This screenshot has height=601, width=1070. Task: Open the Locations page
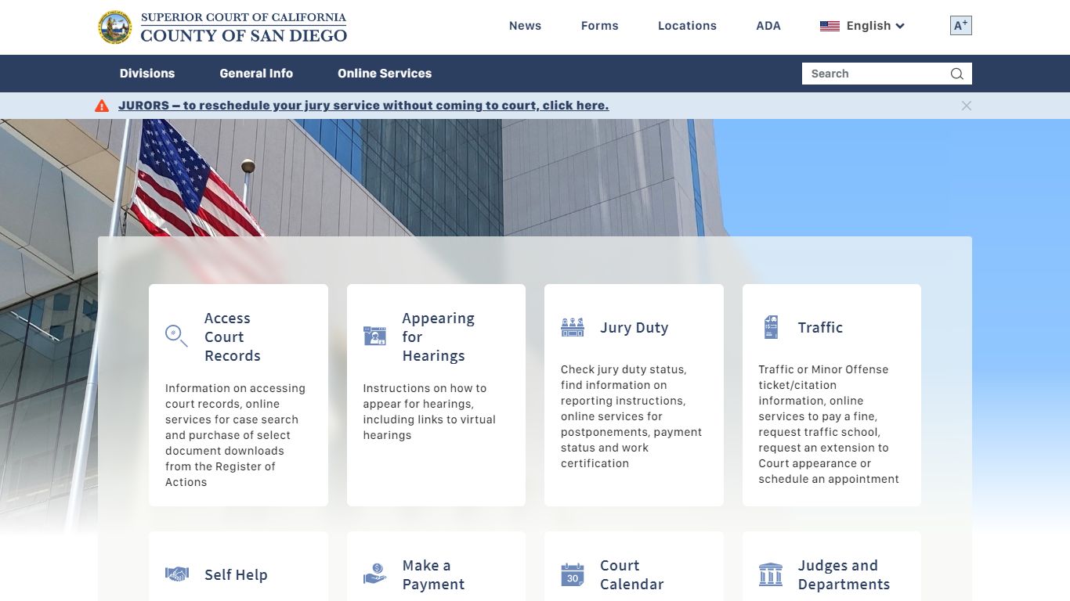pos(687,26)
